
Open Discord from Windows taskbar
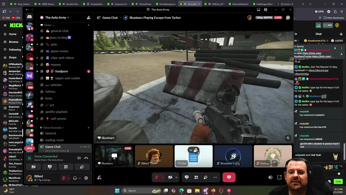coord(205,191)
